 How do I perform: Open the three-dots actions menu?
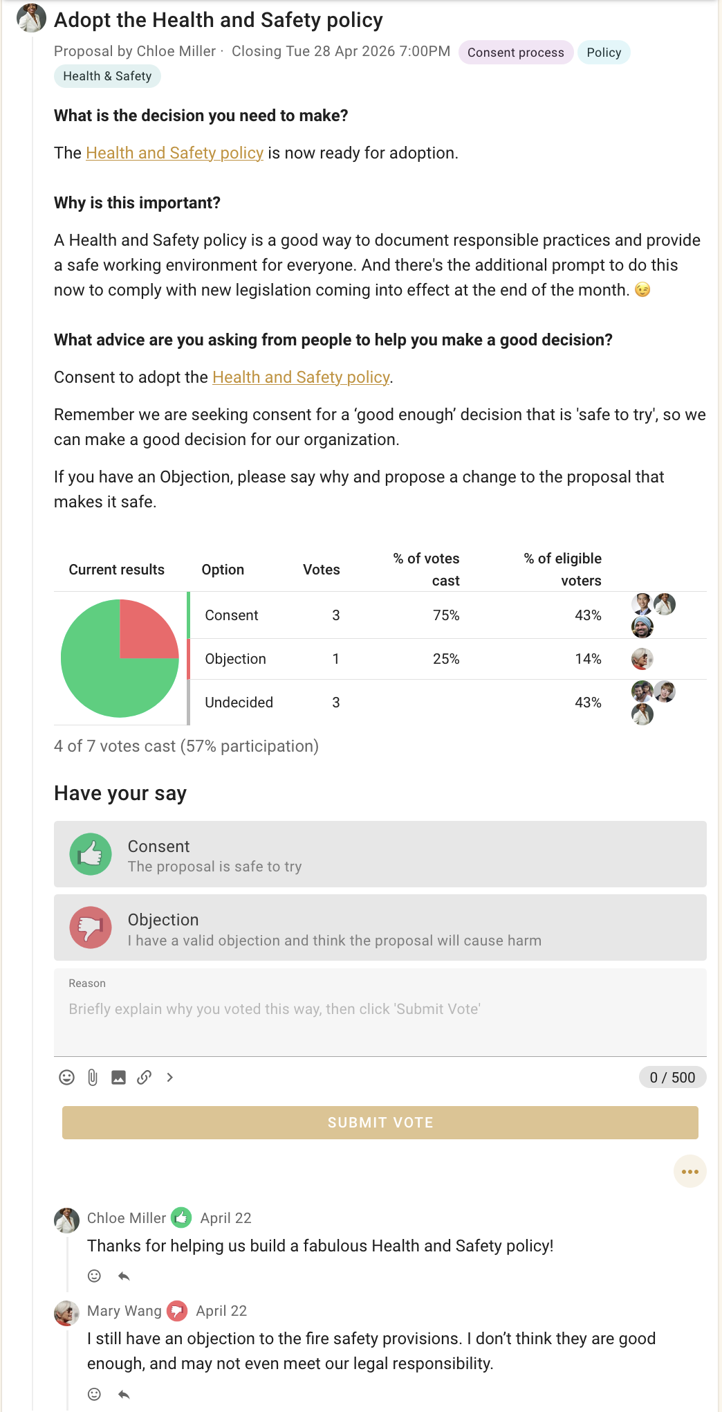689,1171
